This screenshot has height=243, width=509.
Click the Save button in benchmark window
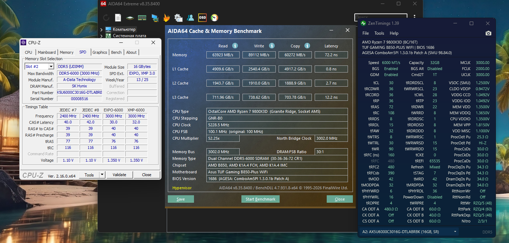click(181, 199)
